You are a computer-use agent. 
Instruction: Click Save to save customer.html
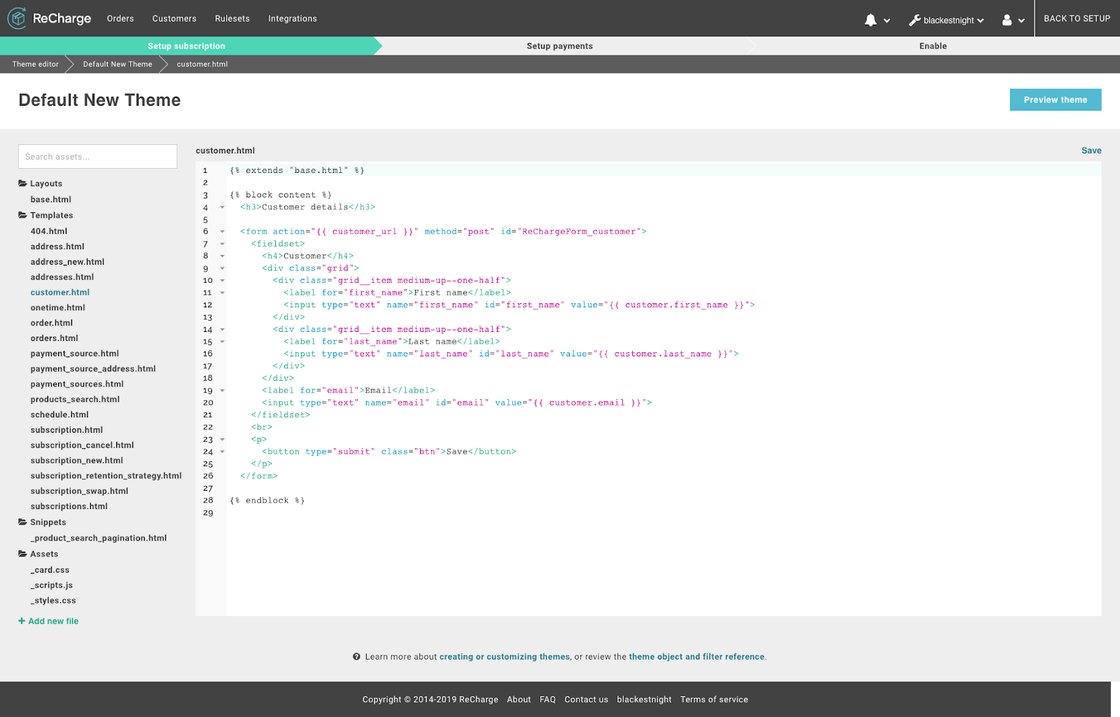(1091, 150)
